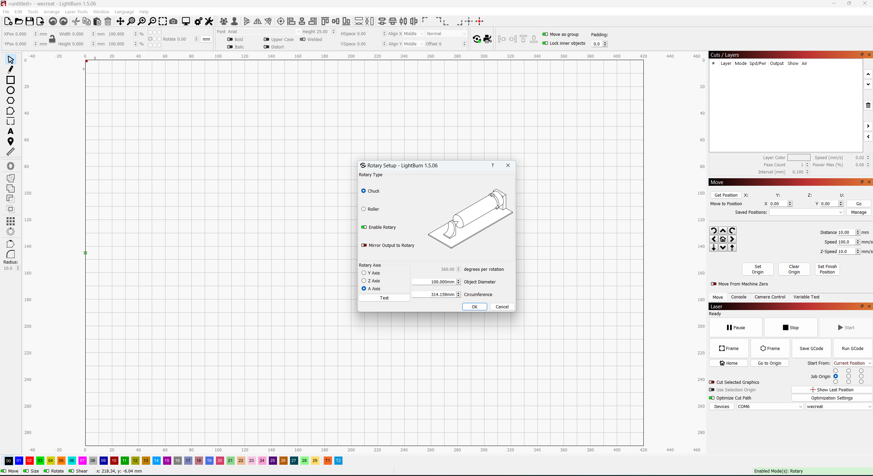Image resolution: width=873 pixels, height=476 pixels.
Task: Open the wecreat device dropdown
Action: [839, 406]
